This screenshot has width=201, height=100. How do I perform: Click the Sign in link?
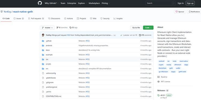click(x=180, y=3)
